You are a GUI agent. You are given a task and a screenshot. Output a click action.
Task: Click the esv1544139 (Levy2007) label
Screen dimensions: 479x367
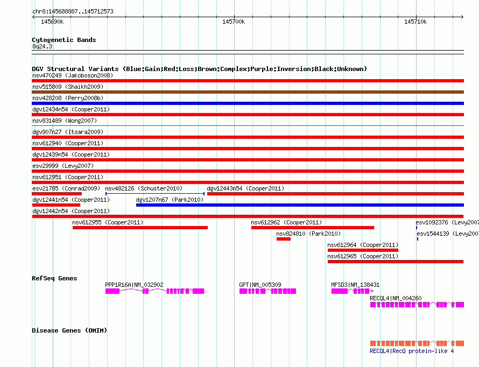pyautogui.click(x=448, y=234)
